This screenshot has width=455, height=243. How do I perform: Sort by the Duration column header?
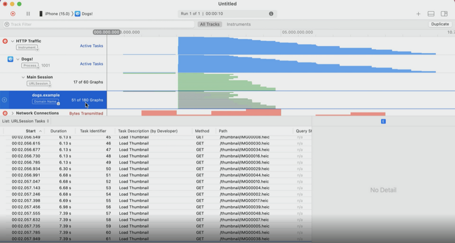58,131
